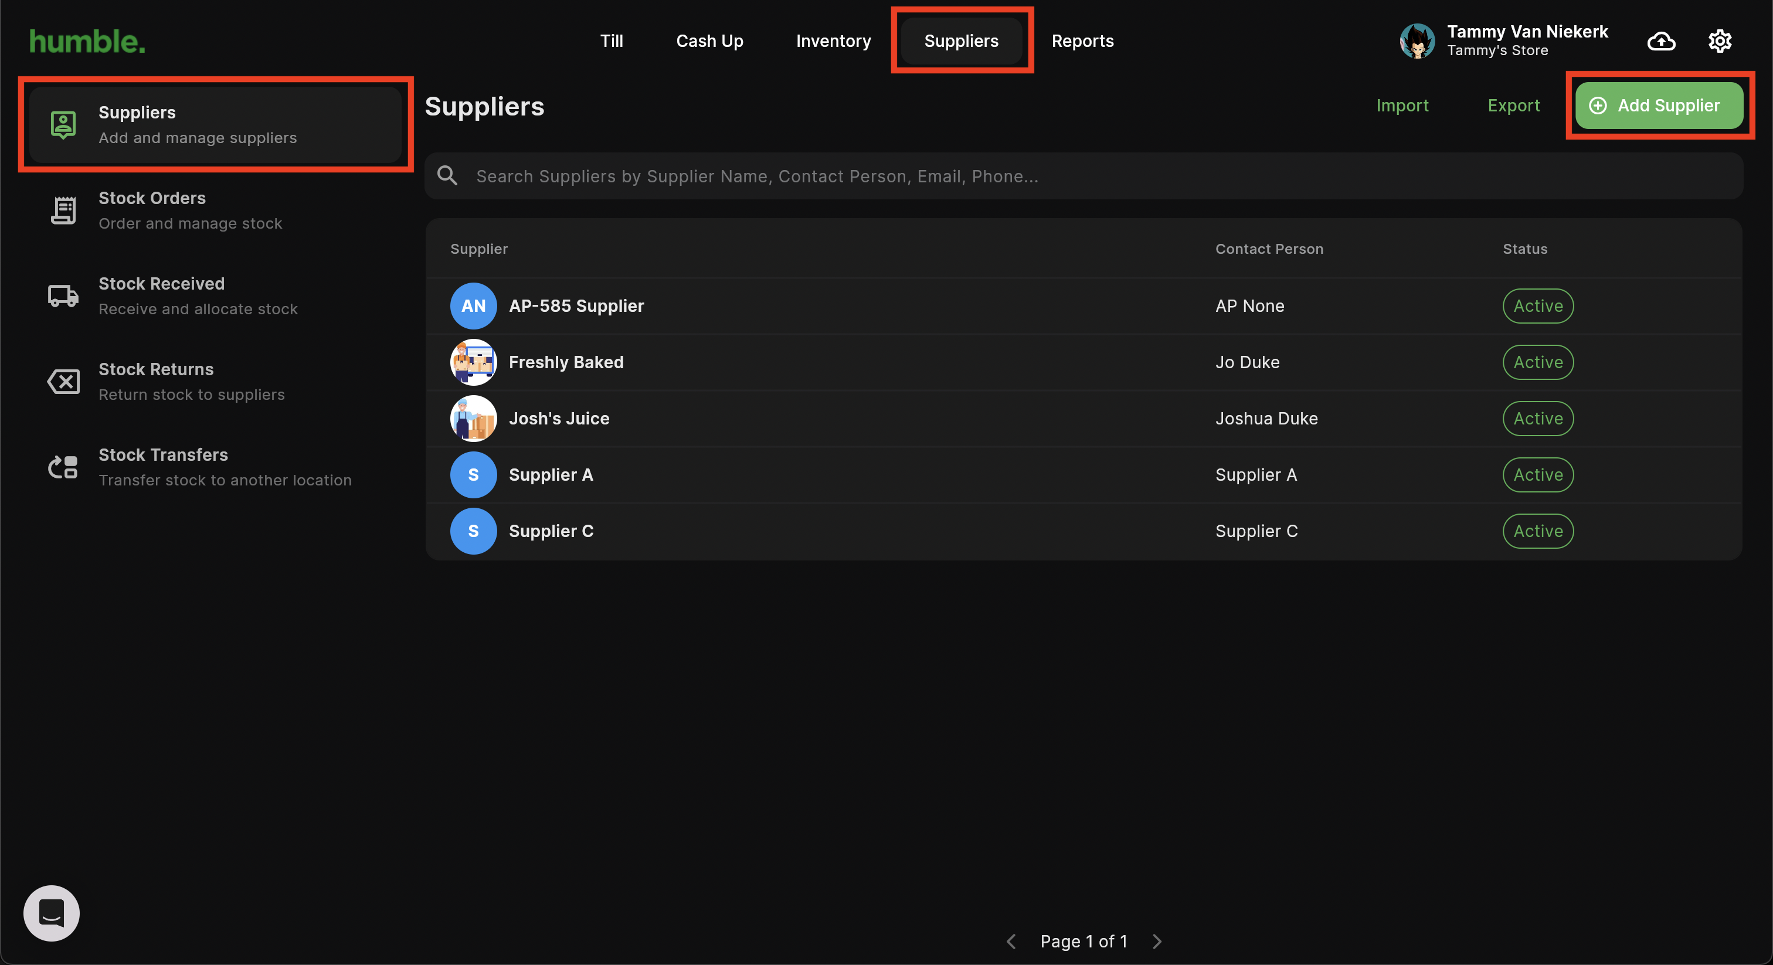
Task: Open the Freshly Baked supplier name
Action: pyautogui.click(x=566, y=362)
